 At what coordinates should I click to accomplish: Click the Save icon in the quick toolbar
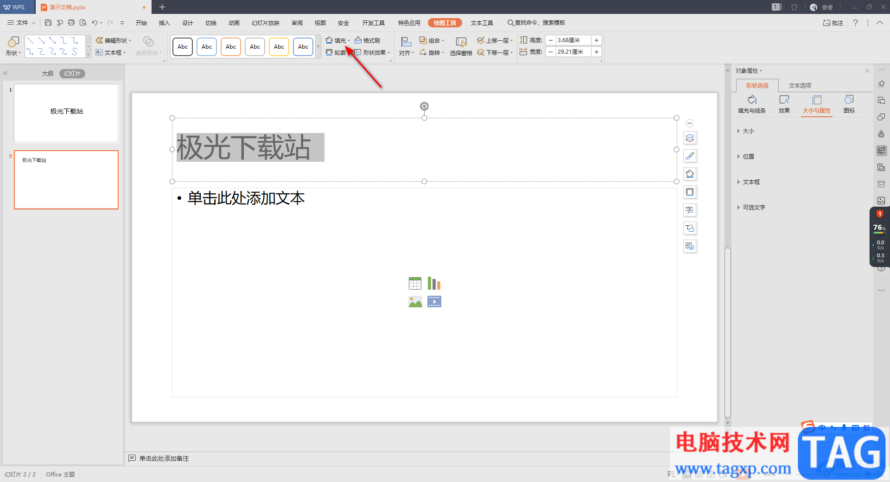coord(48,23)
